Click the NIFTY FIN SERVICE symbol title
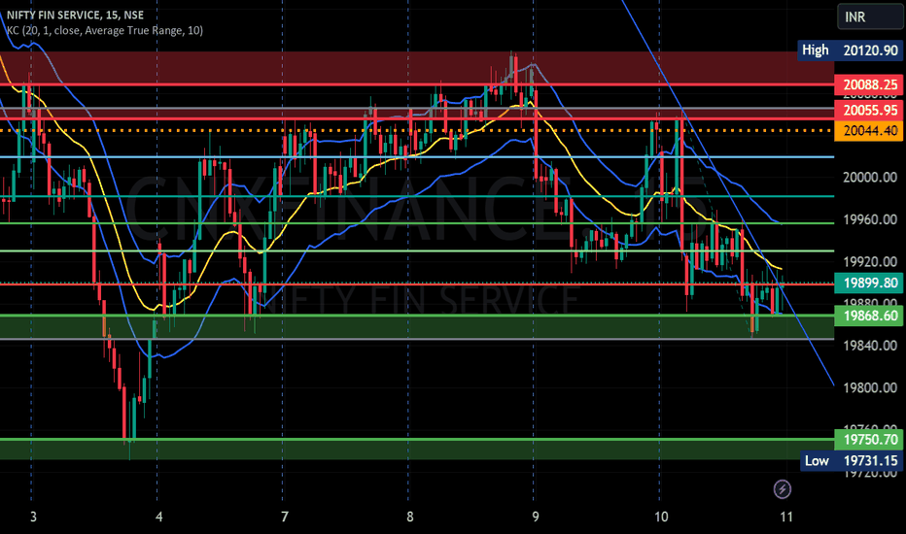 click(75, 15)
